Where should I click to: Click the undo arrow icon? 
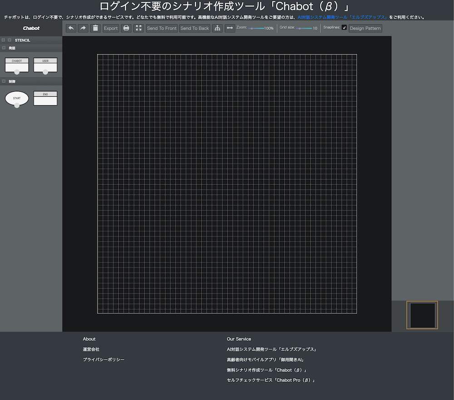71,28
